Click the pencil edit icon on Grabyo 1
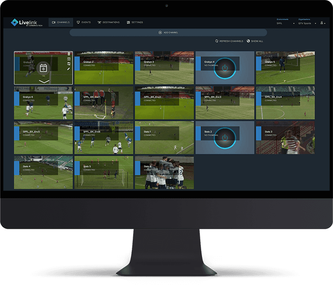Screen dimensions: 333x285 click(x=68, y=69)
